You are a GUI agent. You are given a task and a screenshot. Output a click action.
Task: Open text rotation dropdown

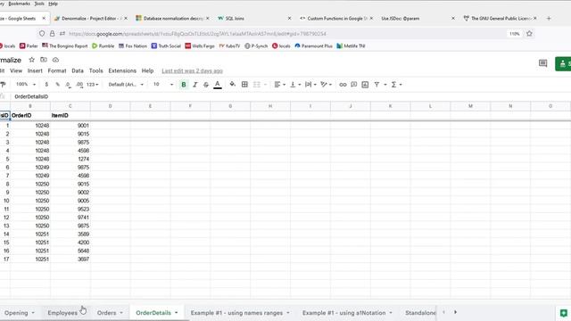[326, 85]
